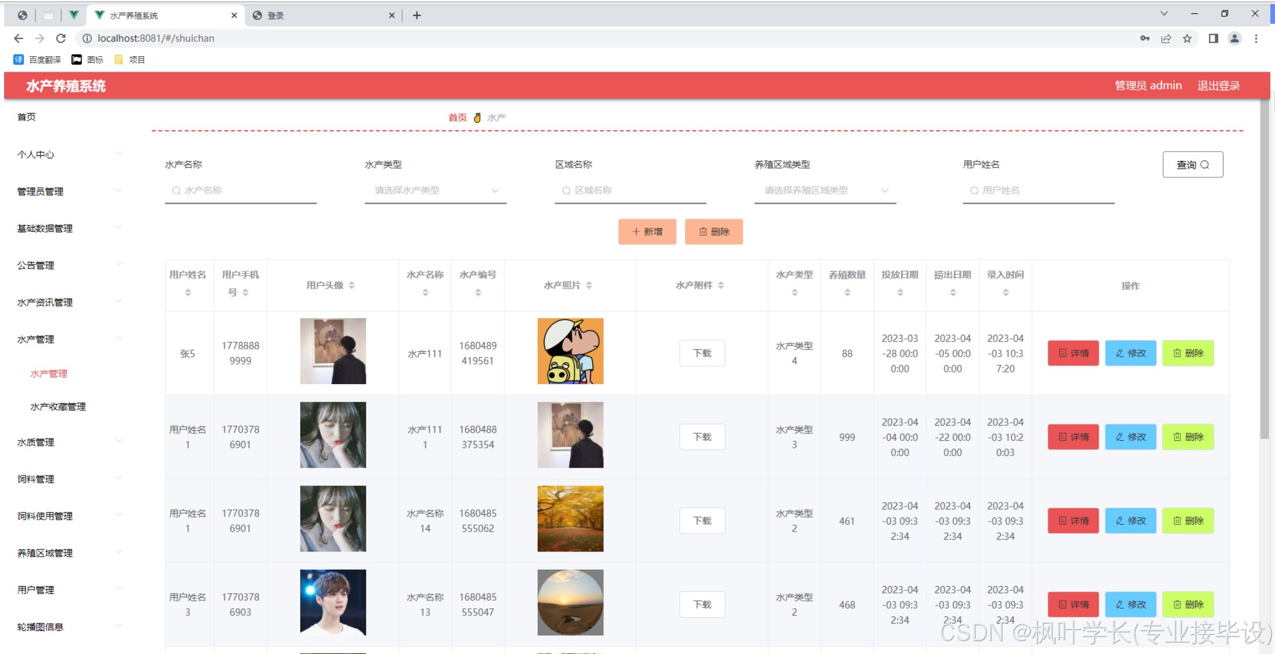Click sort arrows on 用户头像 column
This screenshot has height=654, width=1275.
pos(352,285)
